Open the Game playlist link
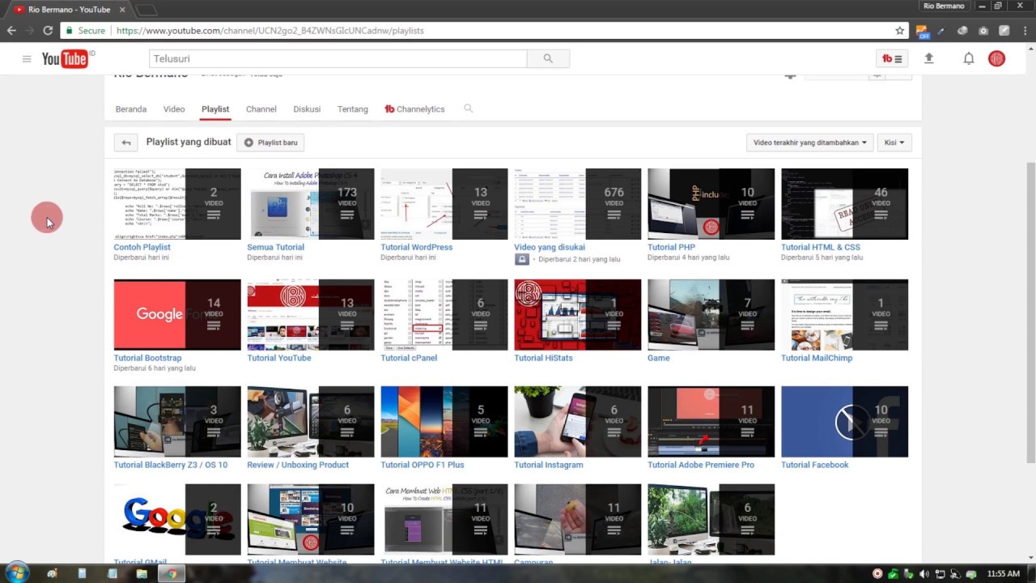Viewport: 1036px width, 583px height. [659, 358]
